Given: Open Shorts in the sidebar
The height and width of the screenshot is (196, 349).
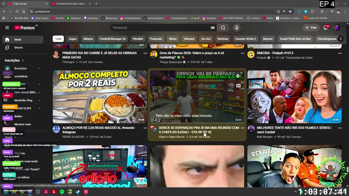Looking at the screenshot, I should pos(23,47).
